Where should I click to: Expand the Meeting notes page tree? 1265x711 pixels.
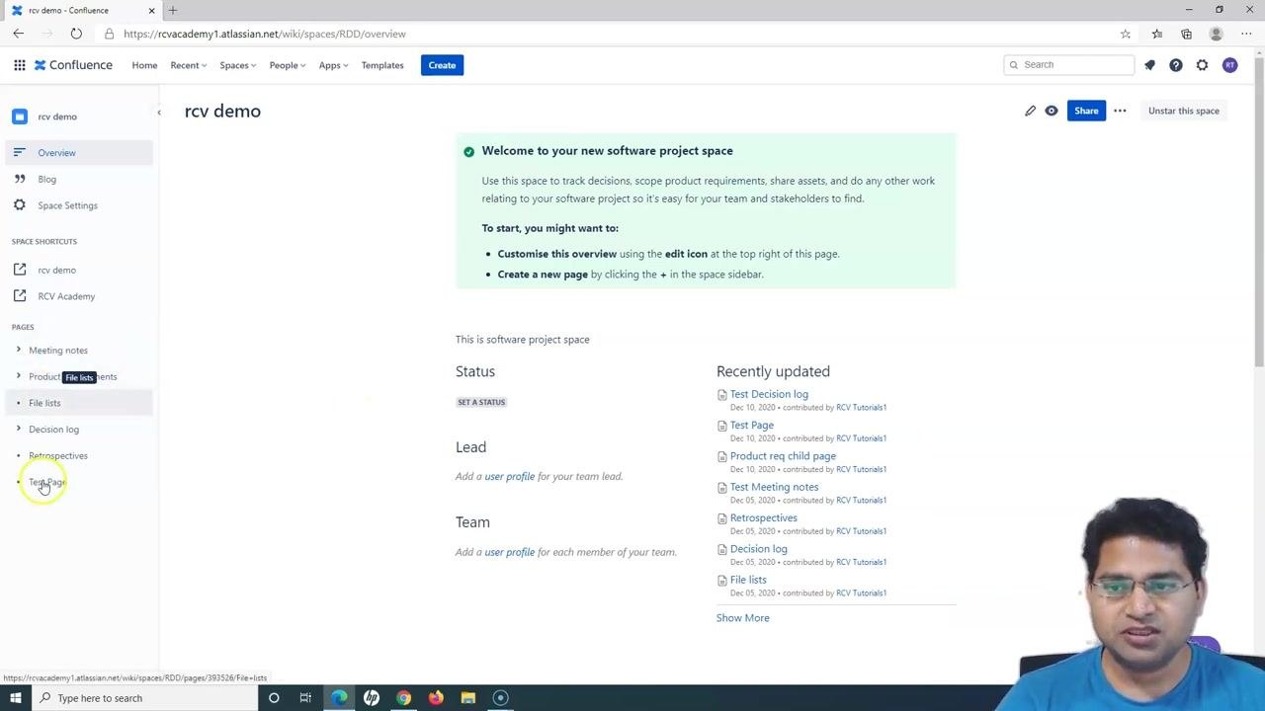18,350
